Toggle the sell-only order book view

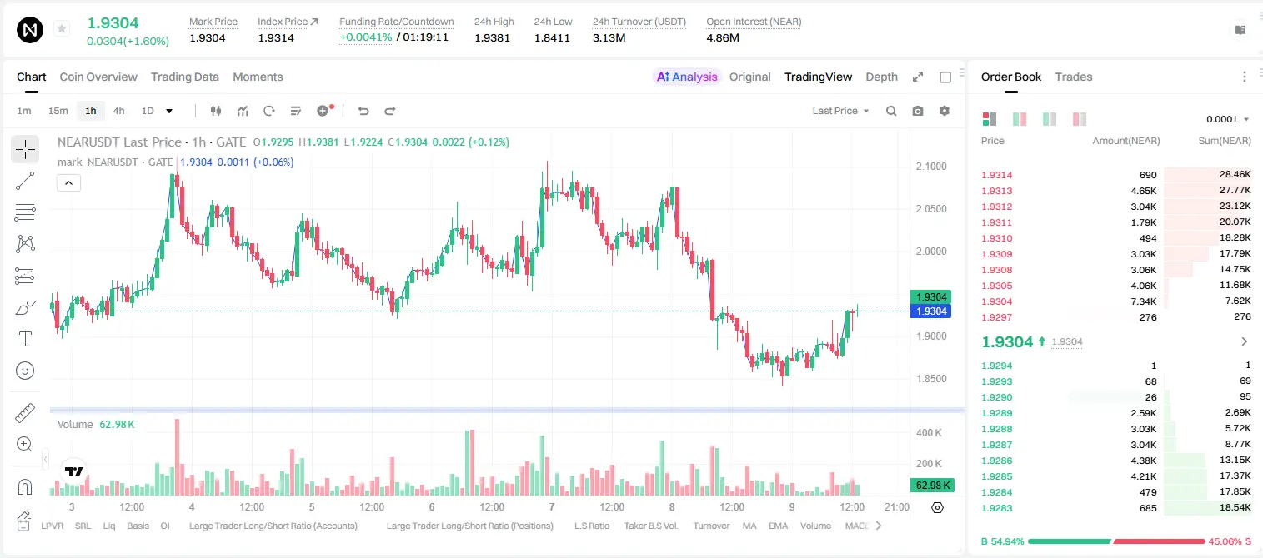(x=1080, y=119)
